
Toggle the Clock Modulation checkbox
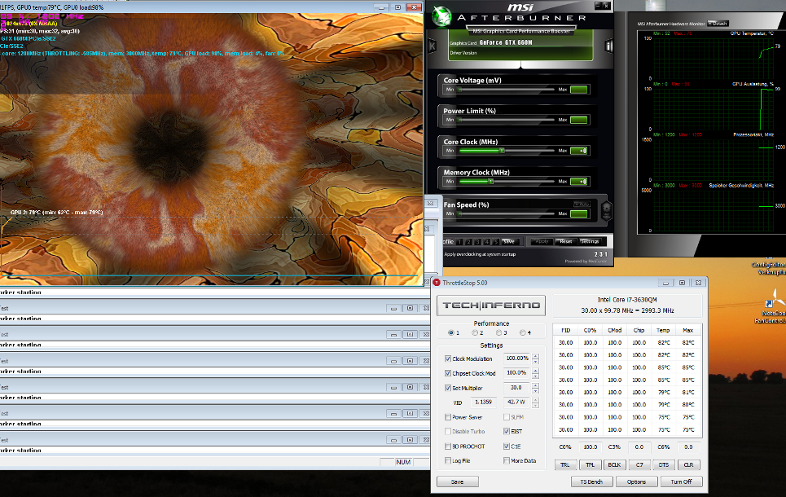[448, 358]
